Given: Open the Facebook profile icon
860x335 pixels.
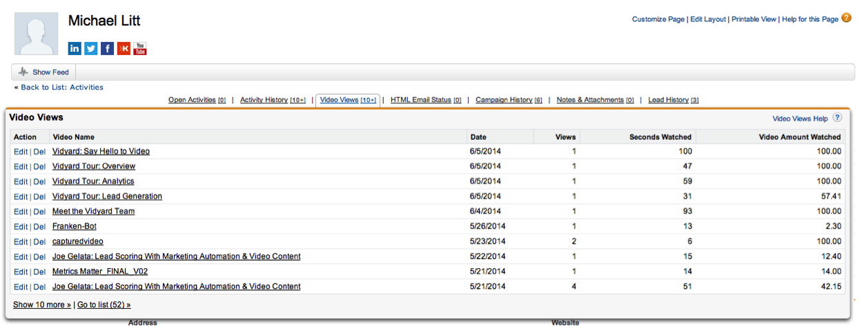Looking at the screenshot, I should click(x=107, y=48).
